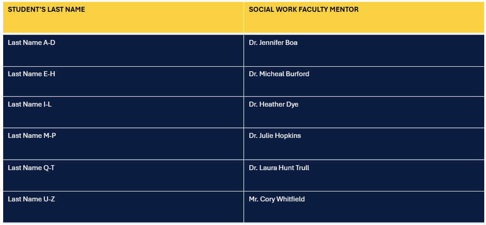This screenshot has width=486, height=225.
Task: Select the Last Name Q-T cell
Action: [x=123, y=176]
